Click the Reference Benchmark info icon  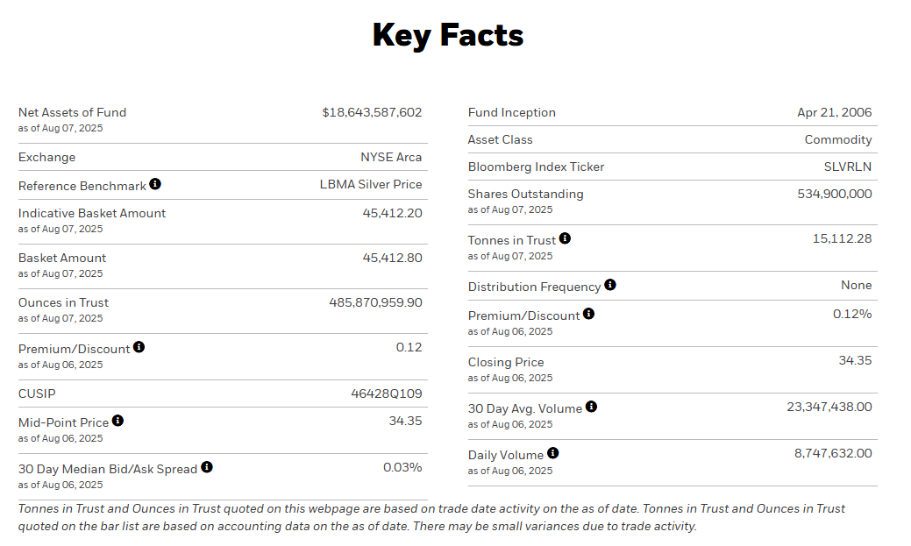(155, 184)
